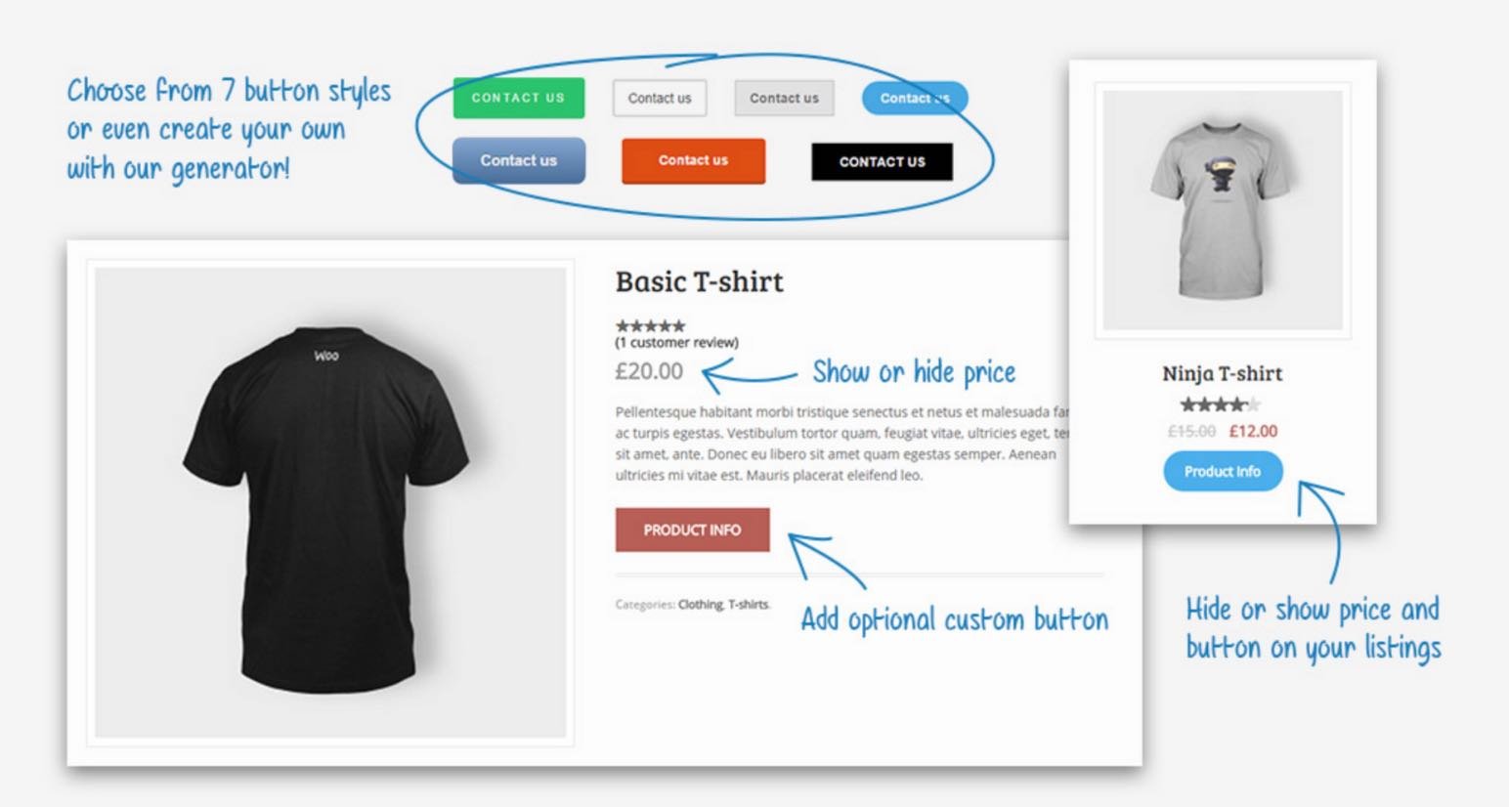Click the 1 customer review link
This screenshot has height=807, width=1509.
pyautogui.click(x=676, y=343)
